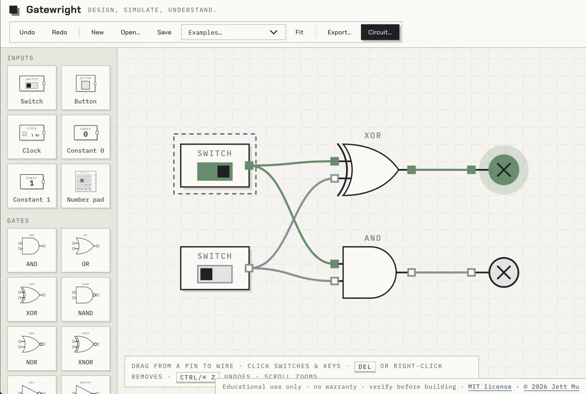This screenshot has width=586, height=394.
Task: Select the AND gate on the canvas
Action: coord(370,272)
